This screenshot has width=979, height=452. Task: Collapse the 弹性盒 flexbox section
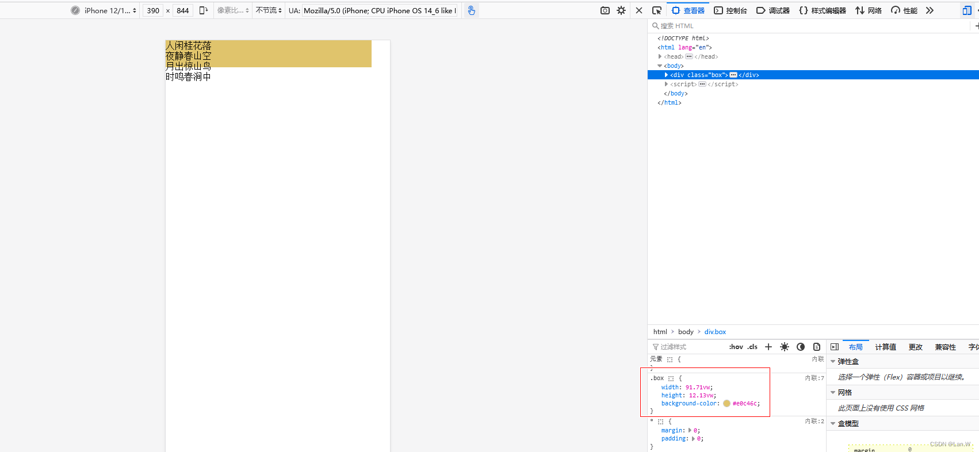(833, 362)
